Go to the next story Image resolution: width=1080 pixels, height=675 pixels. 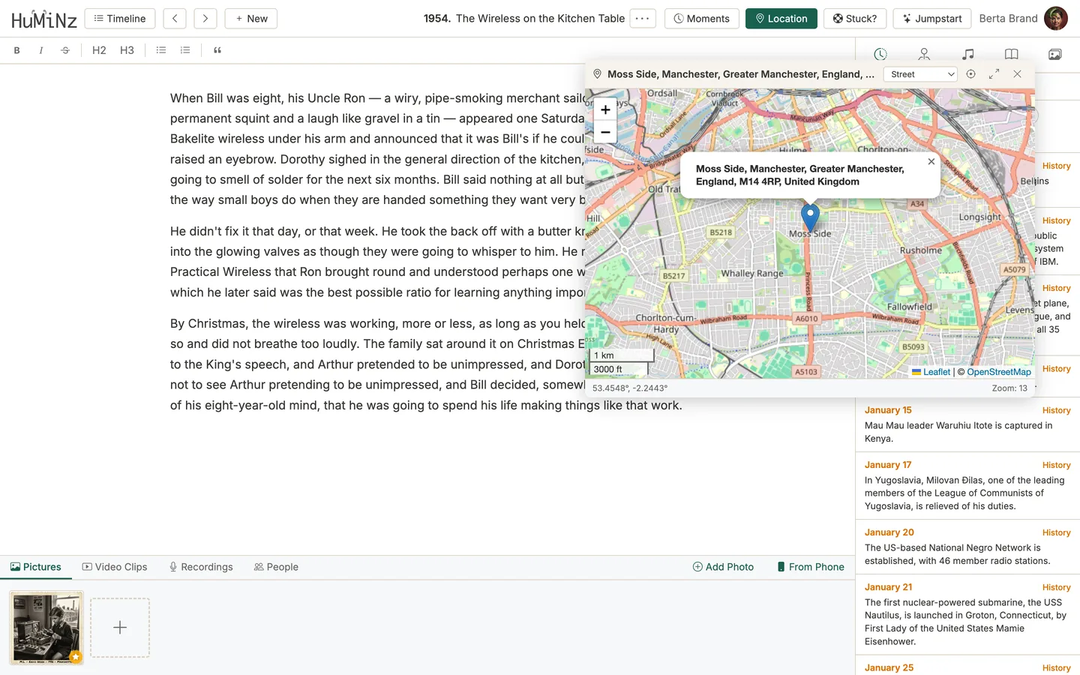click(205, 19)
